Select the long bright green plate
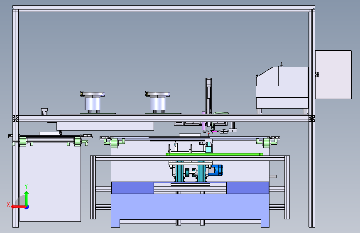This screenshot has width=360, height=233. 214,154
